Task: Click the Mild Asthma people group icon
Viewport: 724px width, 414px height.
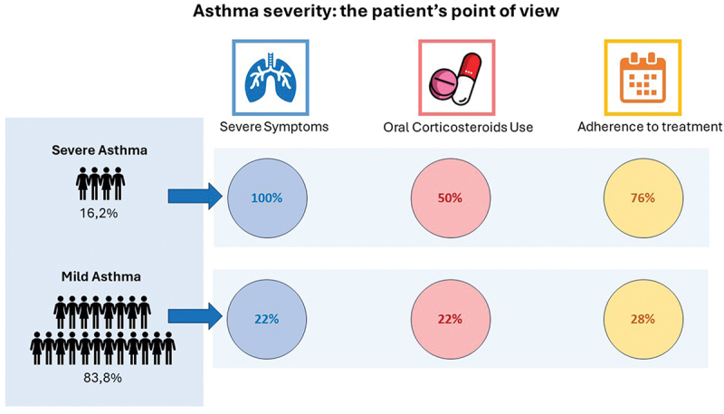Action: pyautogui.click(x=102, y=331)
